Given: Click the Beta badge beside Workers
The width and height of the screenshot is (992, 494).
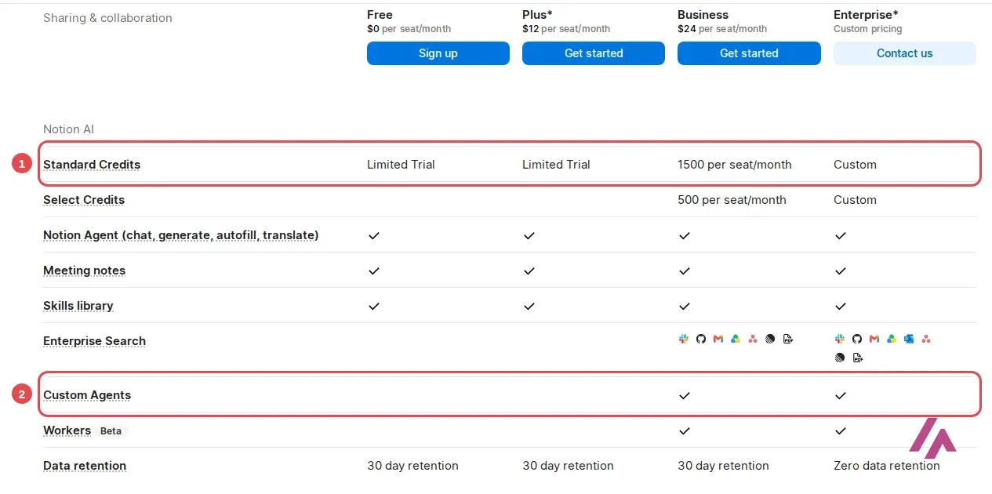Looking at the screenshot, I should [x=111, y=430].
